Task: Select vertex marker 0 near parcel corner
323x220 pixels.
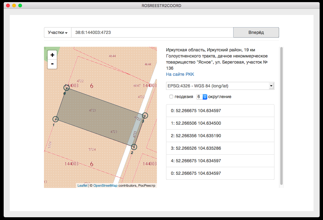Action: coord(67,88)
